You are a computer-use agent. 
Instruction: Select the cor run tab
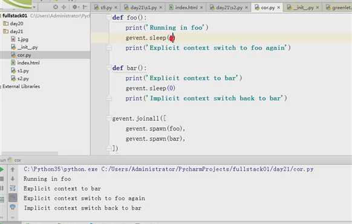coord(15,160)
